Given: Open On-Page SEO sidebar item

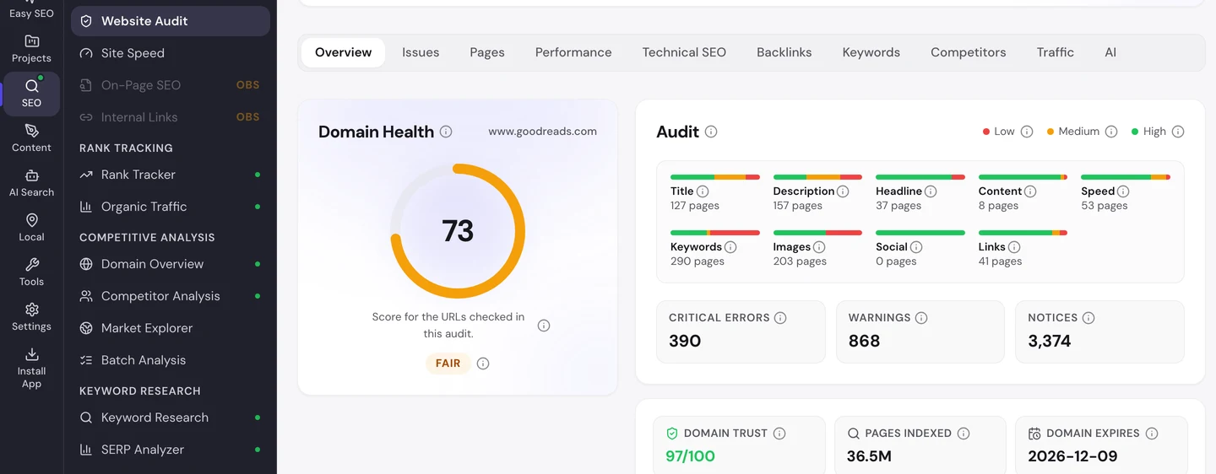Looking at the screenshot, I should (x=171, y=85).
